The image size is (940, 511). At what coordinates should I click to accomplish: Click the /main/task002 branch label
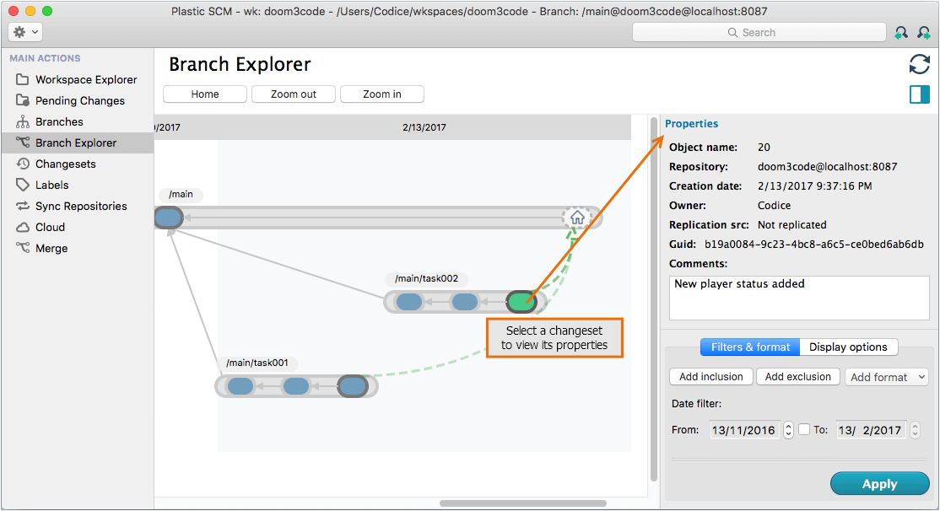point(426,278)
